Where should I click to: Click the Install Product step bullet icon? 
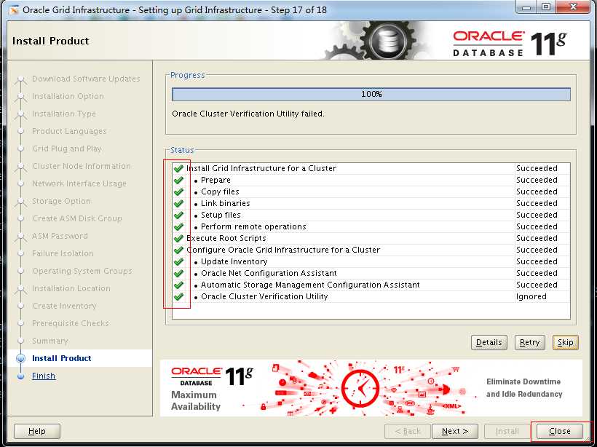tap(21, 358)
